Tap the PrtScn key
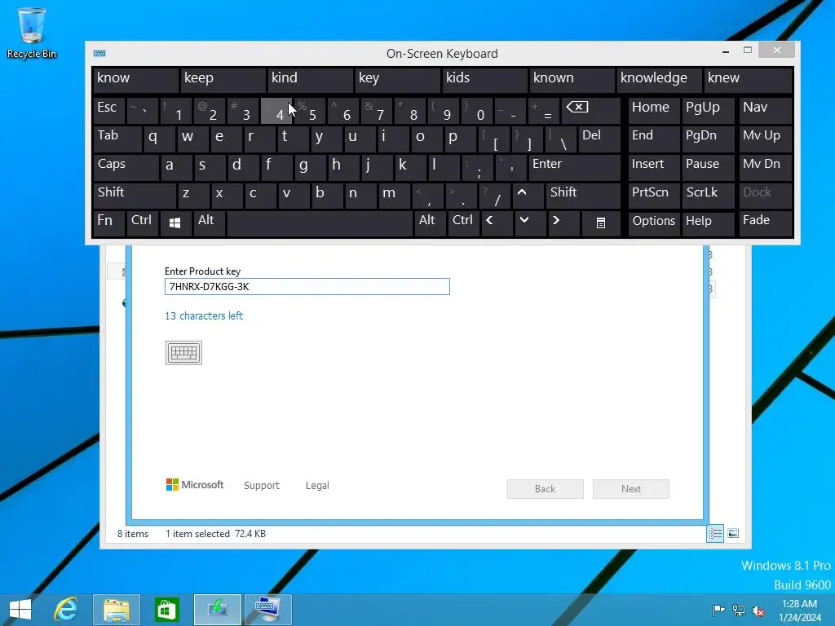The image size is (835, 626). click(x=654, y=195)
